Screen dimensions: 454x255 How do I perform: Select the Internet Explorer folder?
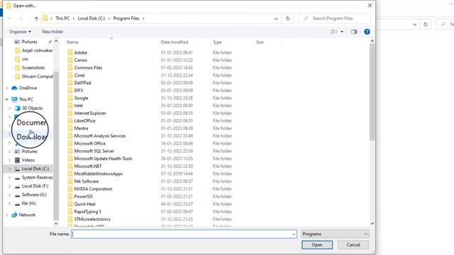90,113
